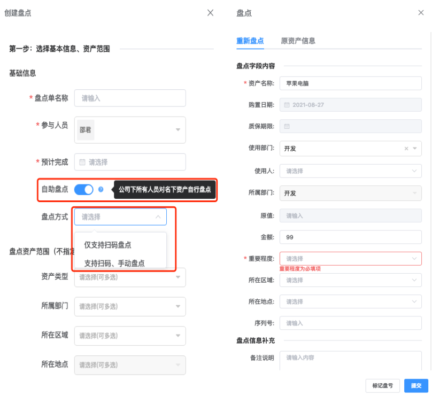Expand the 资产类型 multi-select dropdown

[178, 277]
